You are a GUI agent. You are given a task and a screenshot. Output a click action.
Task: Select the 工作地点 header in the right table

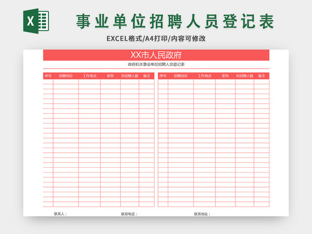tap(205, 76)
